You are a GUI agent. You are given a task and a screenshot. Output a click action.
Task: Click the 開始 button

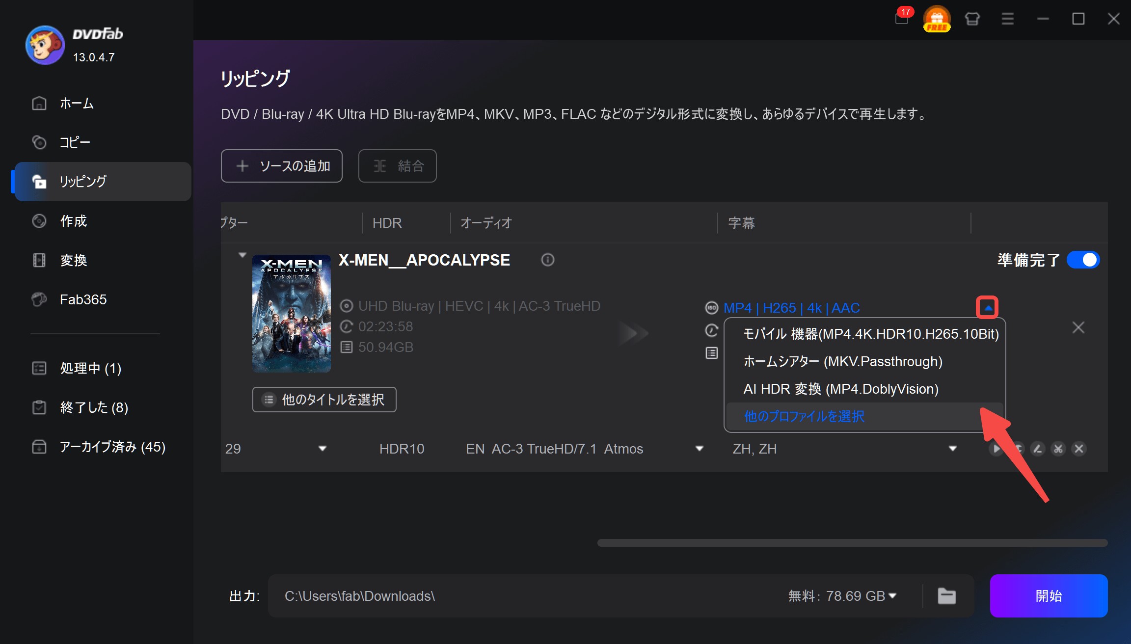1049,596
